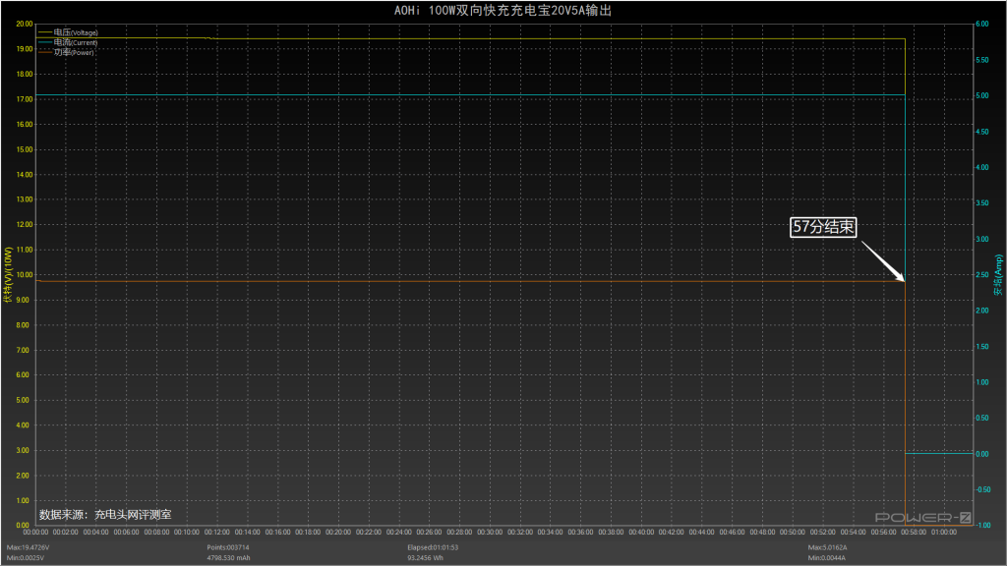Click the 5.50 tick on the Amp axis
The image size is (1007, 566).
pyautogui.click(x=982, y=60)
